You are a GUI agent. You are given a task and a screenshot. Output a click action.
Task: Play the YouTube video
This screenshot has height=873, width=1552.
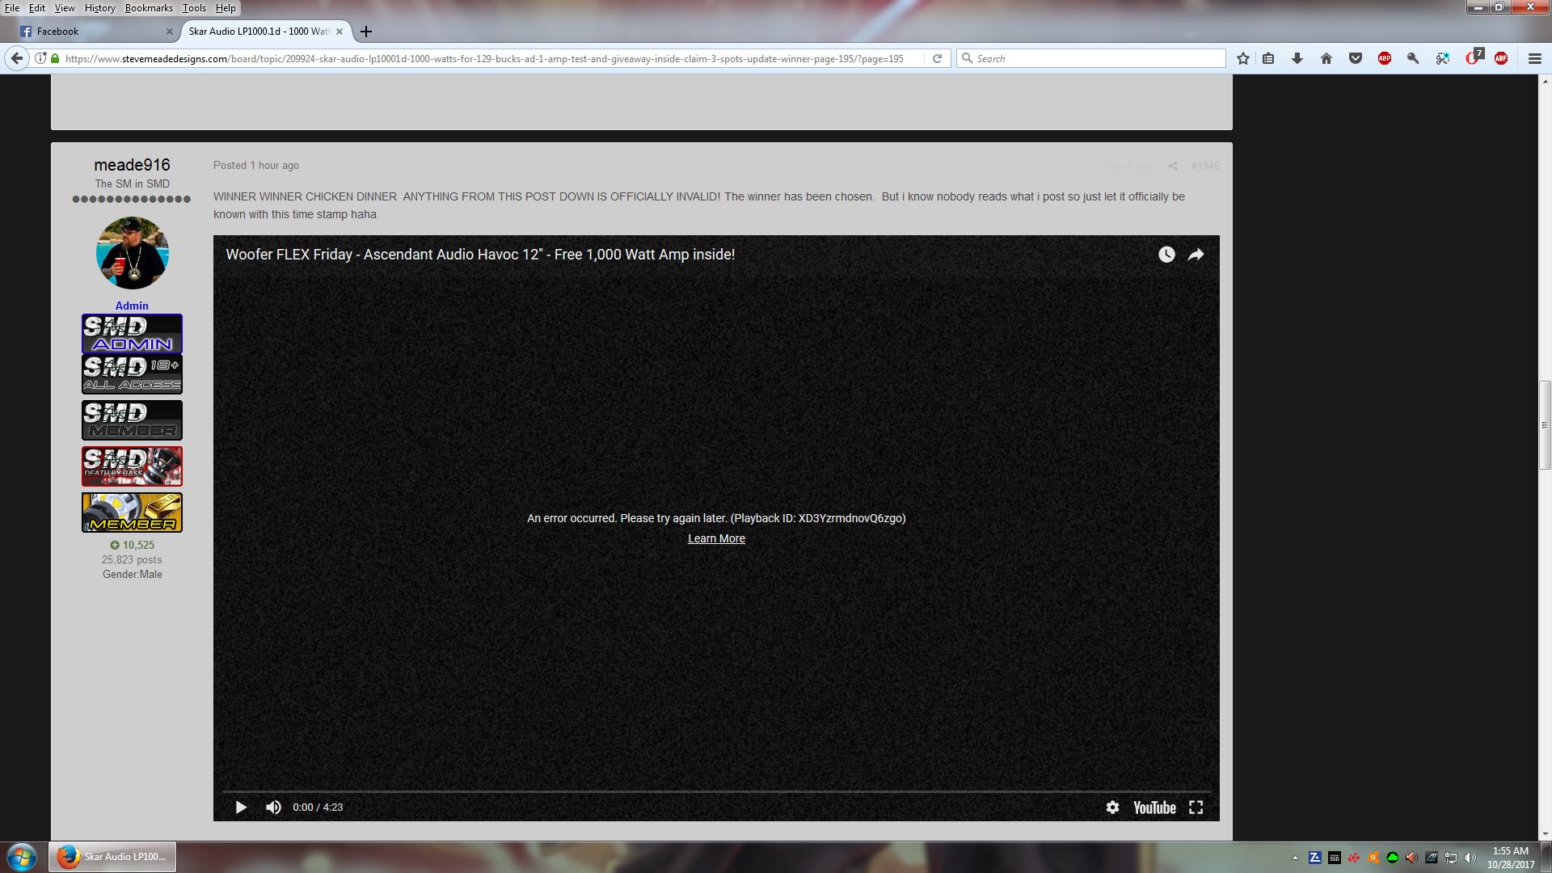coord(240,808)
